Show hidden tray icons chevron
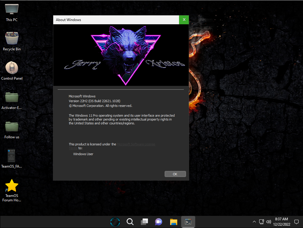Image resolution: width=303 pixels, height=228 pixels. [x=254, y=222]
